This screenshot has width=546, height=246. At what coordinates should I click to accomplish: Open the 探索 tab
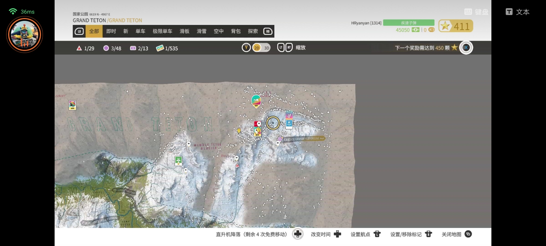(253, 31)
